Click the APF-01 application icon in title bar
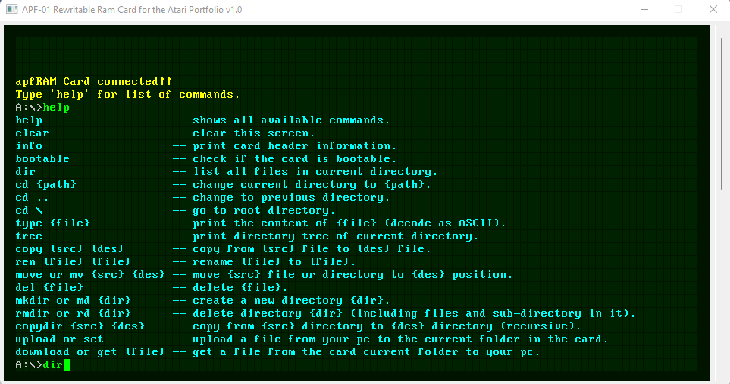 (12, 10)
